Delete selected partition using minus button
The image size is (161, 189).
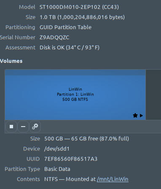point(23,127)
